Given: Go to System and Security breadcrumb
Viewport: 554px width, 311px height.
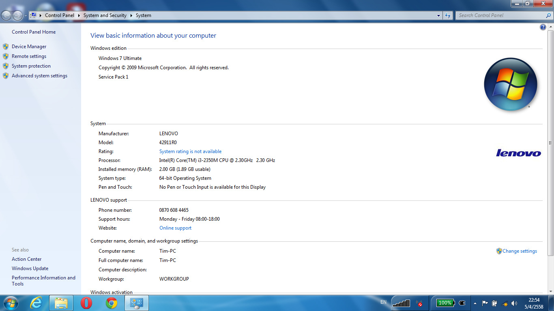Looking at the screenshot, I should 105,15.
